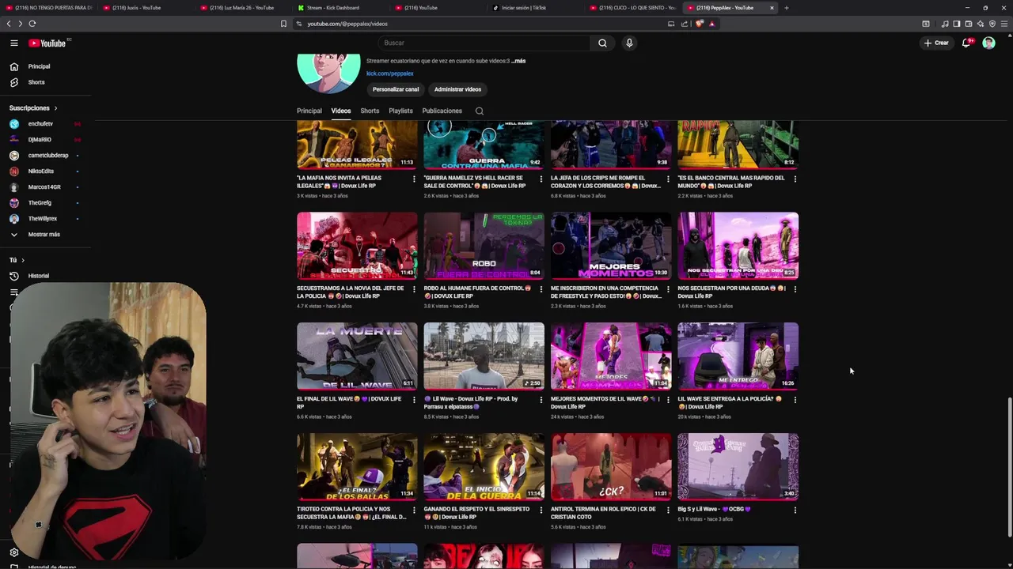Click the page vertical scrollbar thumb
Screen dimensions: 1013x569
[x=1009, y=466]
